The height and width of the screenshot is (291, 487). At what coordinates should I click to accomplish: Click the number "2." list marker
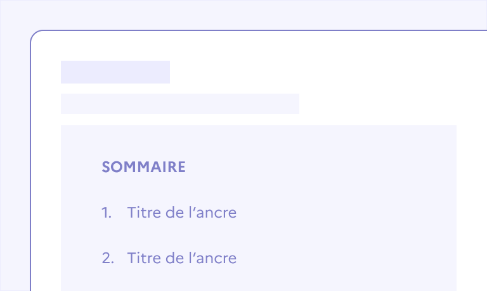(107, 258)
